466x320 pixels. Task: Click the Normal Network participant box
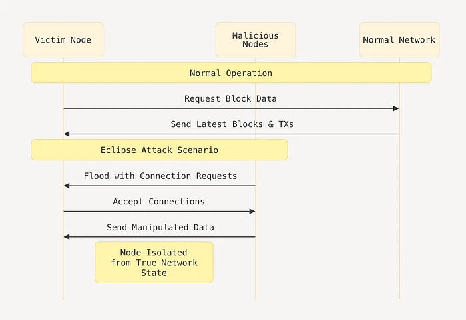click(x=399, y=40)
